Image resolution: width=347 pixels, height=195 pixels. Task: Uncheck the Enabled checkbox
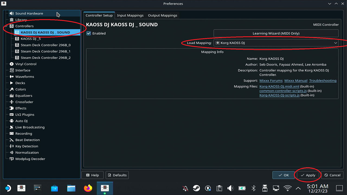(89, 33)
